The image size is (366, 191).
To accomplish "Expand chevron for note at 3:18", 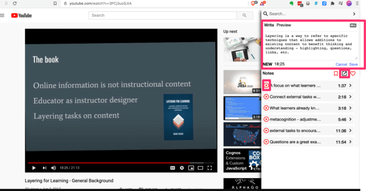I will tap(350, 108).
